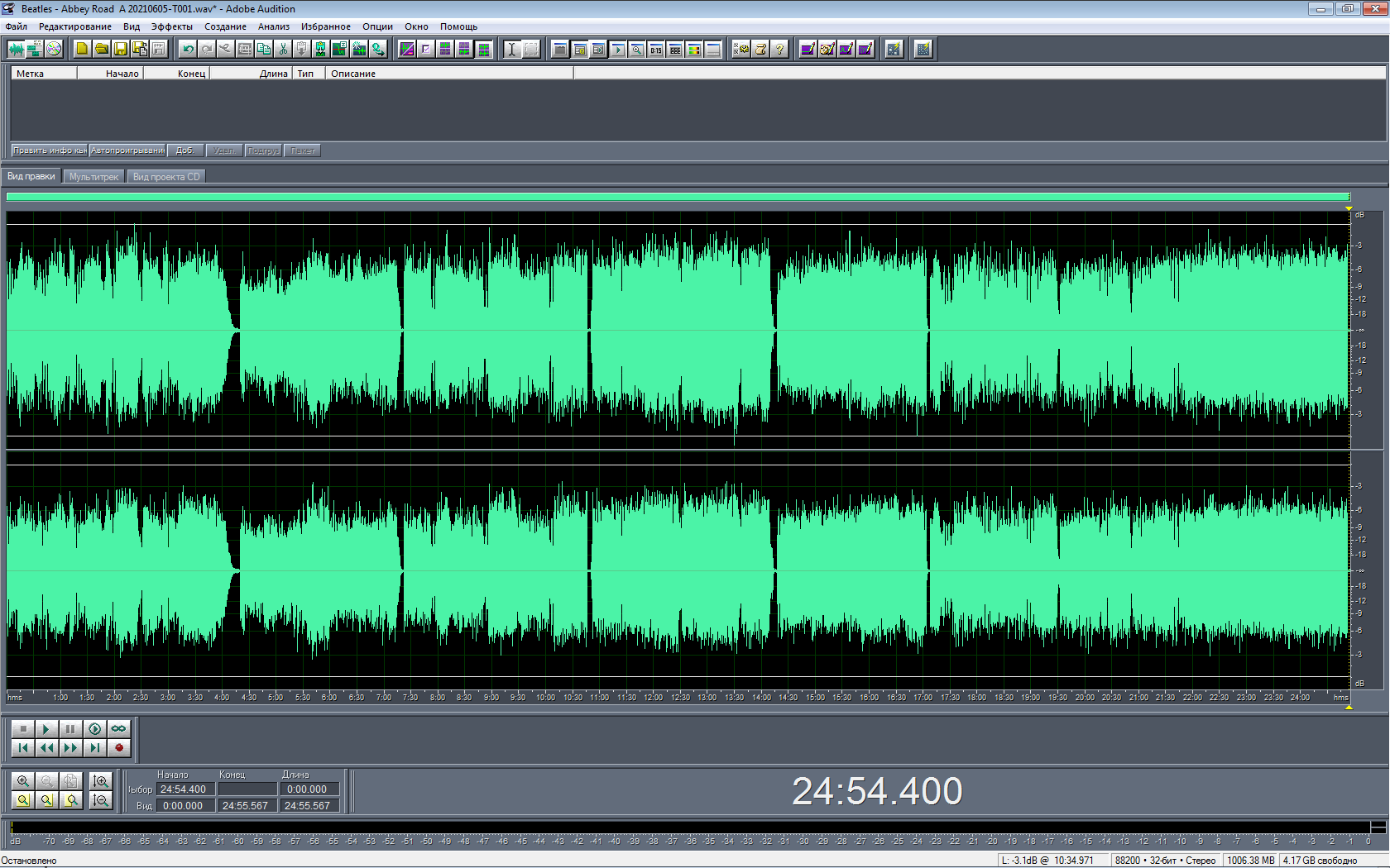Open help with the question mark icon
Screen dimensions: 1390x868
[x=779, y=50]
